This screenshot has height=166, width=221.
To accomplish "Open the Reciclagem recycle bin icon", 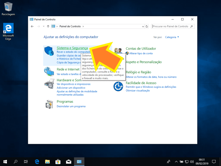I will point(8,7).
